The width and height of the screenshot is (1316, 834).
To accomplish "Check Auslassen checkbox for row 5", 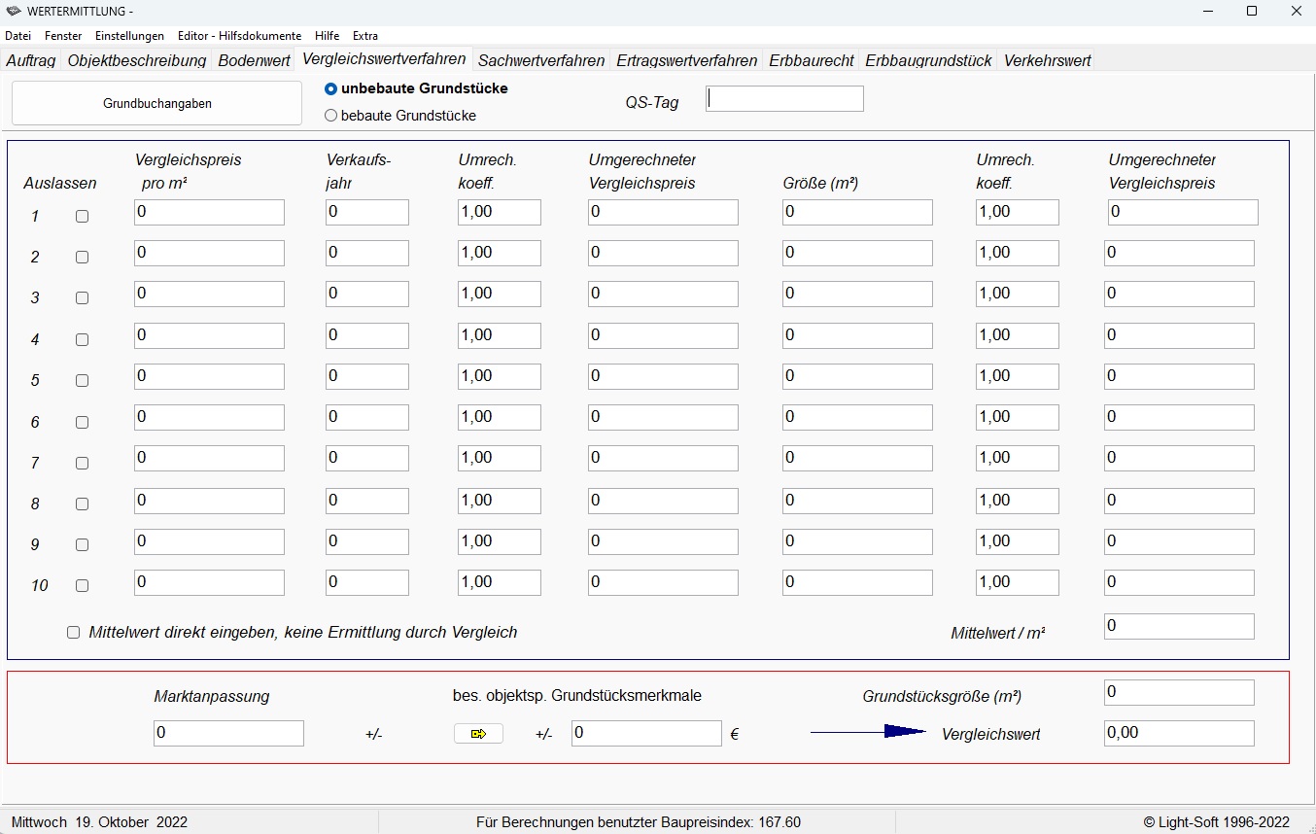I will [82, 380].
